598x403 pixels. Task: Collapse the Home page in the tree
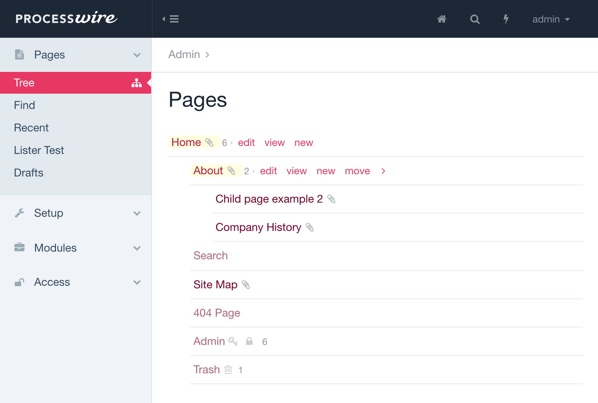186,142
